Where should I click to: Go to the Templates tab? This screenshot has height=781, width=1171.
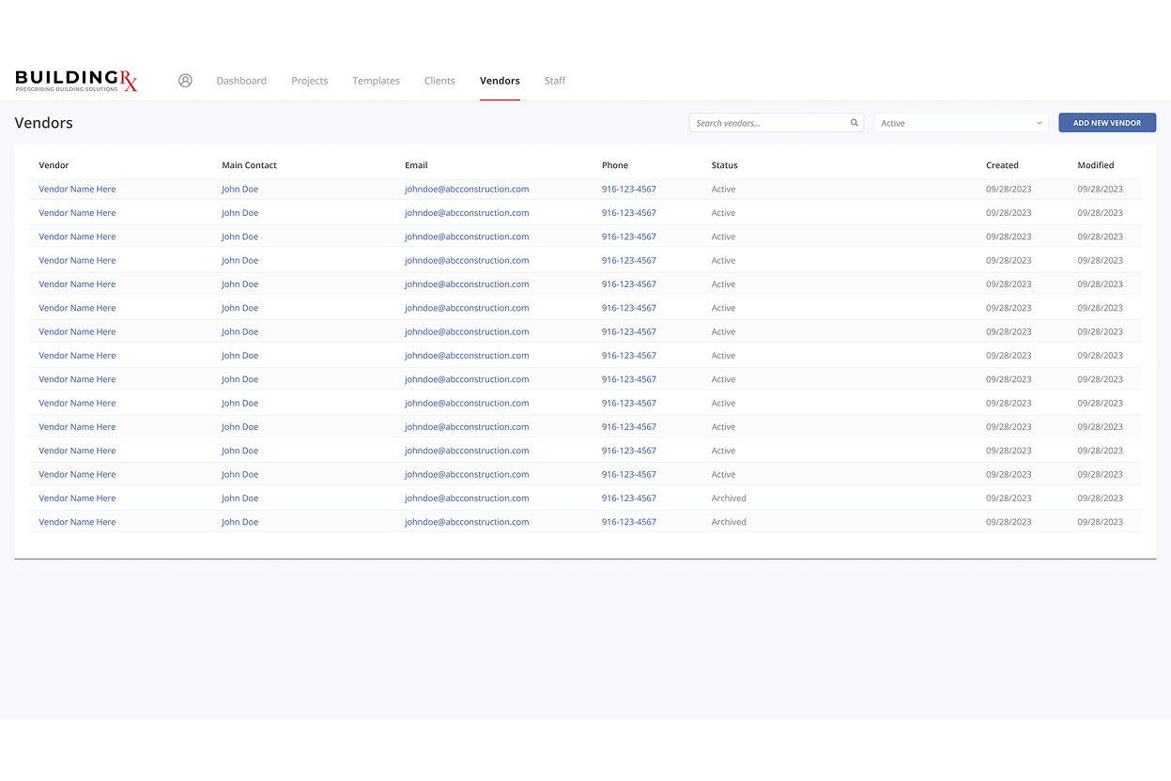click(x=376, y=81)
